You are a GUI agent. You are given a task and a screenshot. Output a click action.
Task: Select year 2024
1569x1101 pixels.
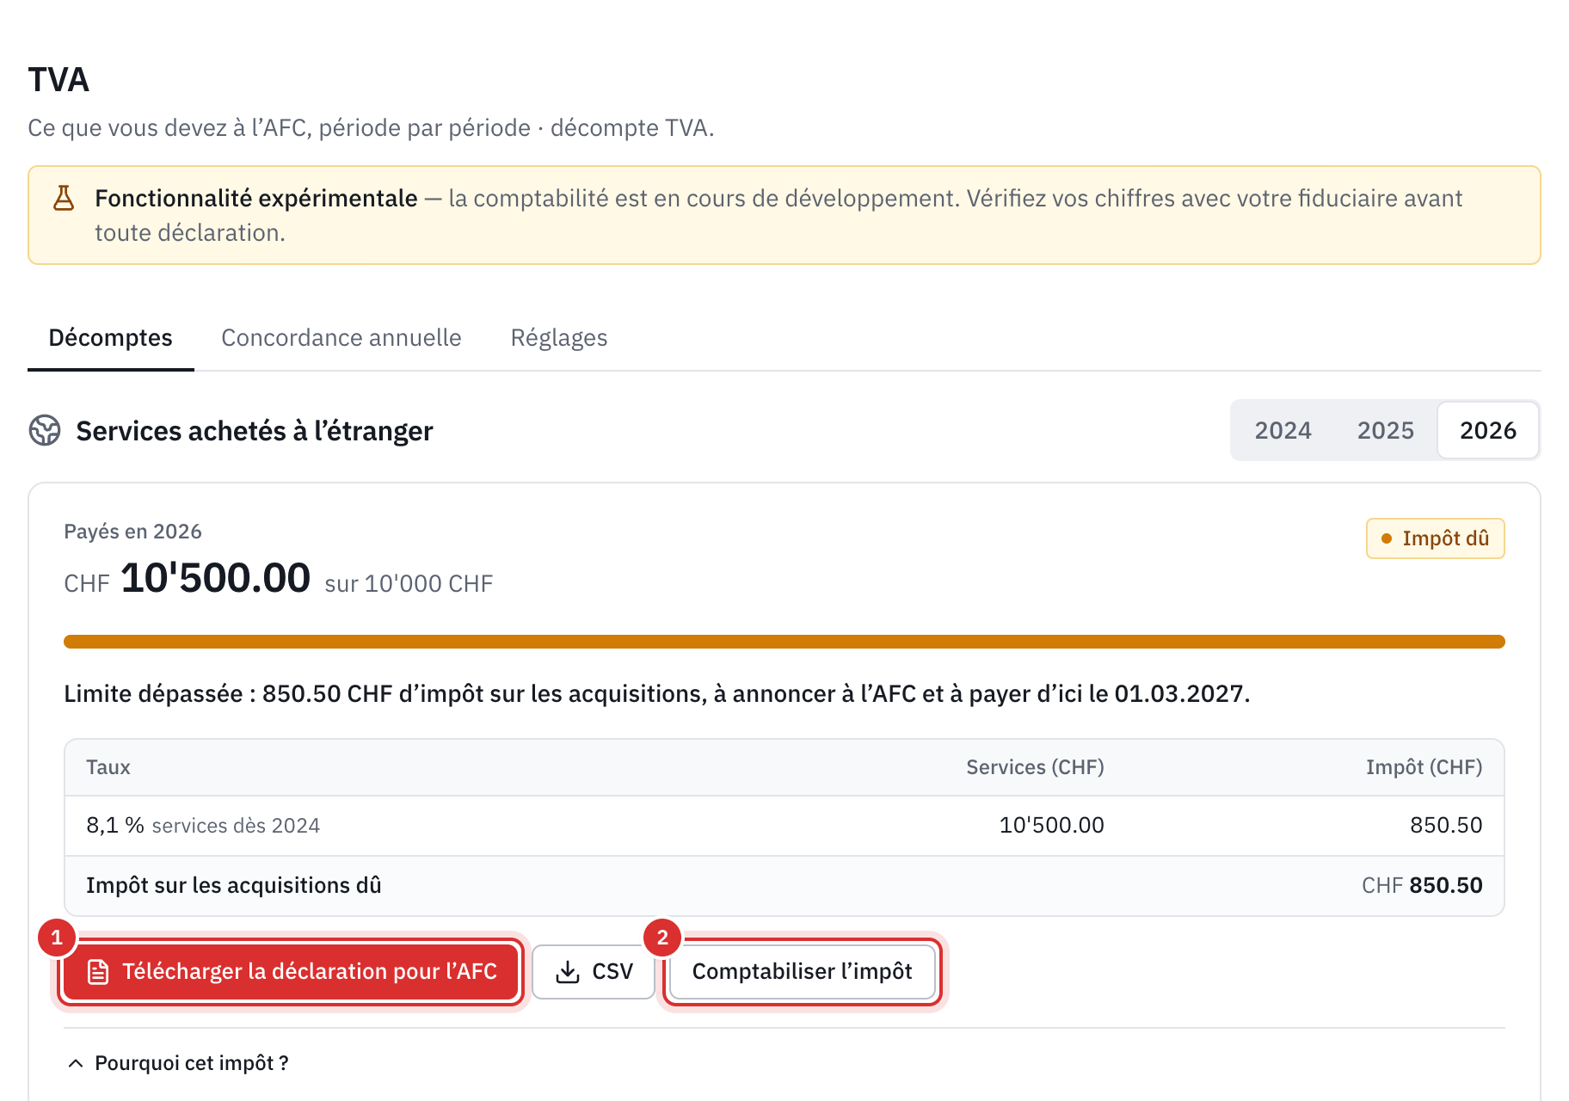pyautogui.click(x=1283, y=430)
